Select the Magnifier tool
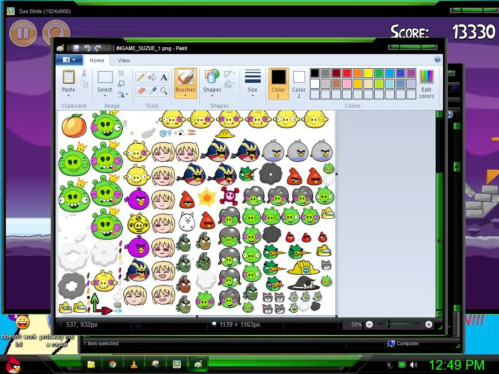Screen dimensions: 499x374 point(164,91)
